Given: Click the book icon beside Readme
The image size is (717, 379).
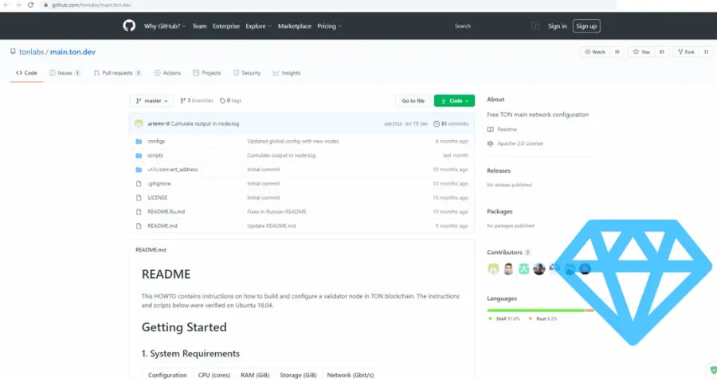Looking at the screenshot, I should pos(490,129).
